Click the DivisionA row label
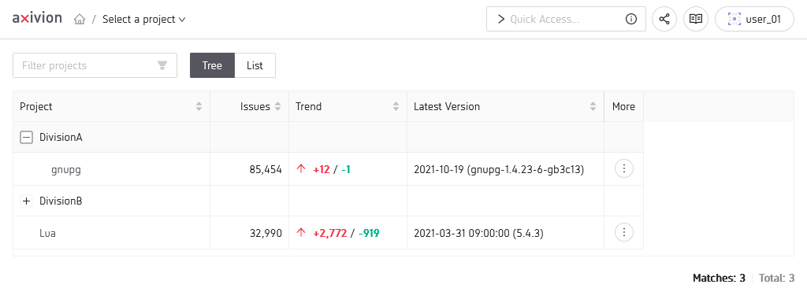Image resolution: width=807 pixels, height=299 pixels. coord(61,137)
